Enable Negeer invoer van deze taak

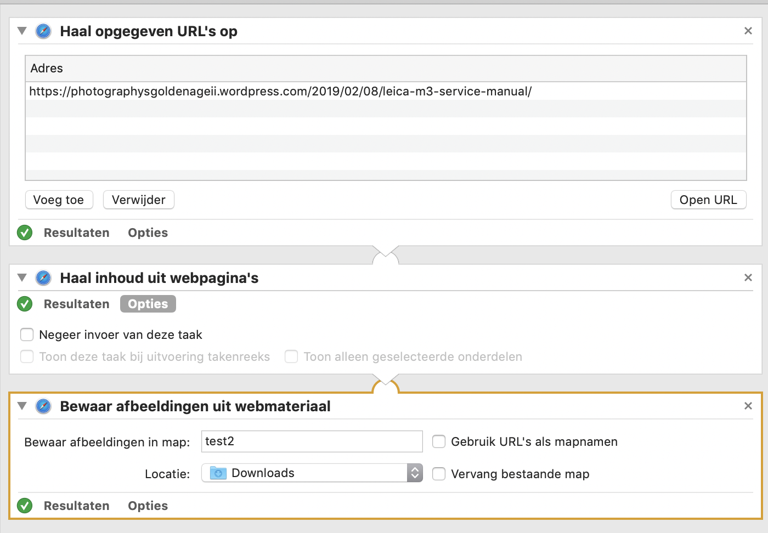[x=27, y=334]
